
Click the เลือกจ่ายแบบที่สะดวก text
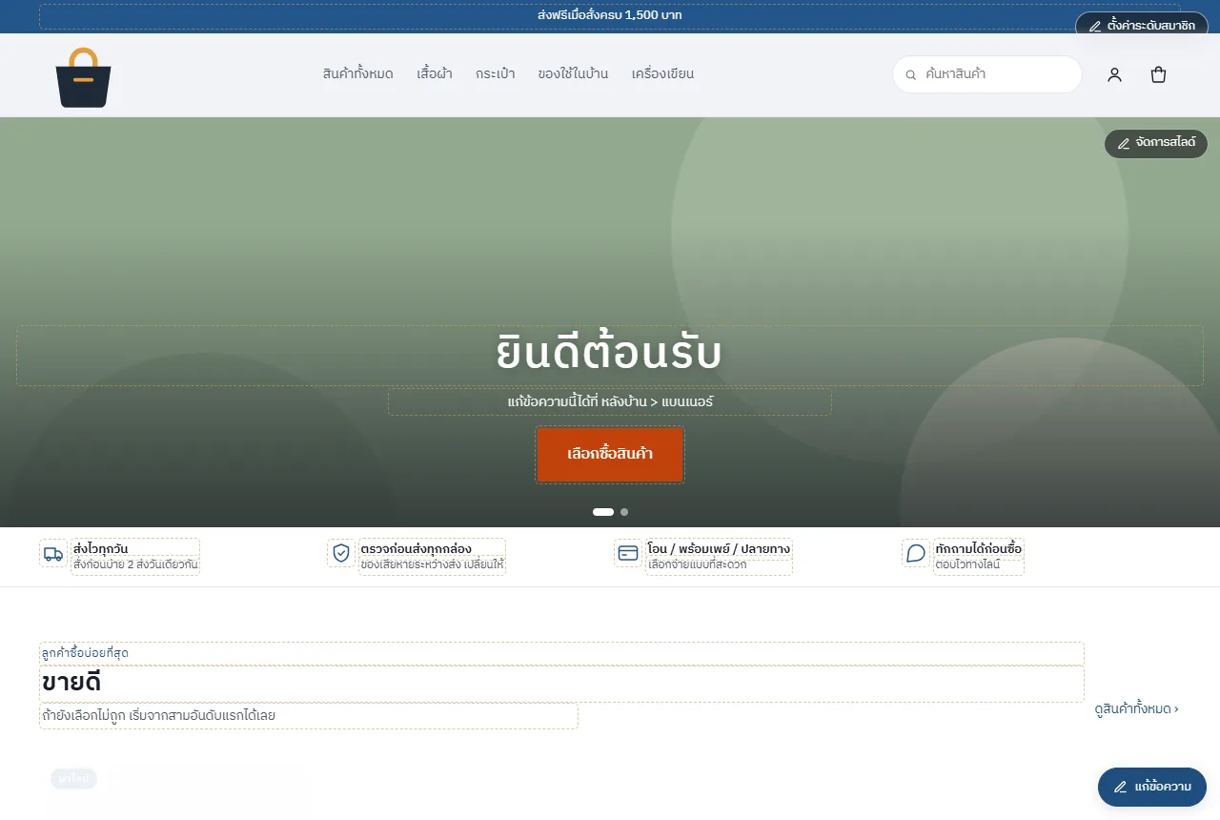(697, 564)
